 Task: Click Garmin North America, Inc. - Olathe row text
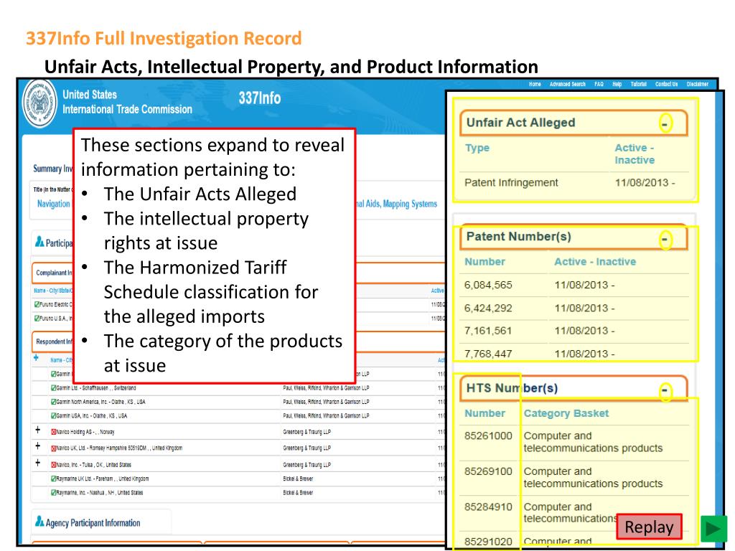pos(100,402)
